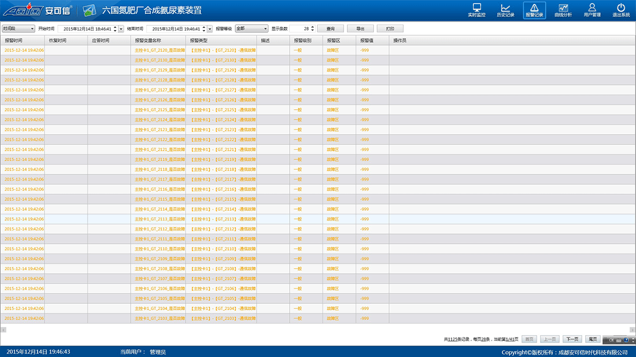Click the title 六国氮肥厂合成氨尿素装置
Screen dimensions: 636x357
click(x=151, y=10)
